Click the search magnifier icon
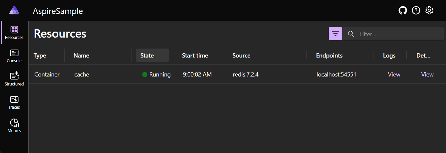446x153 pixels. (351, 34)
